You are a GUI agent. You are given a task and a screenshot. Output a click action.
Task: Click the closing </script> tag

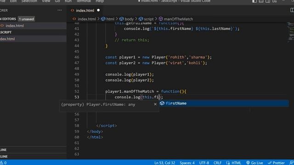click(106, 126)
